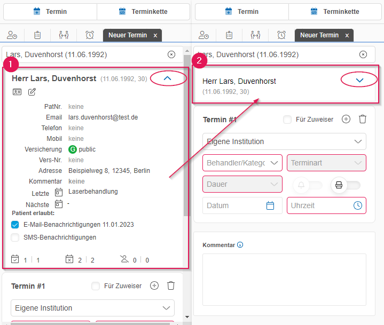
Task: Open the calendar picker in Datum field
Action: pyautogui.click(x=270, y=205)
